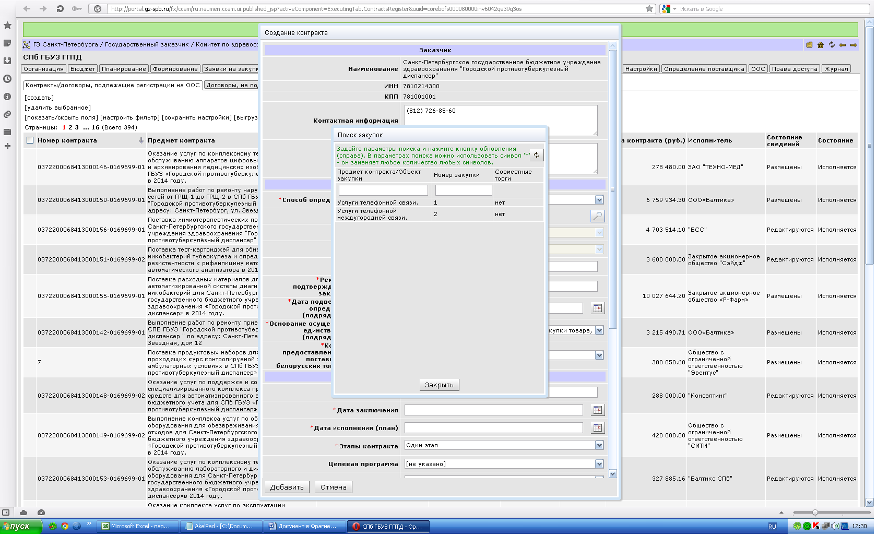Toggle select-all checkbox in Номер контракта header
The height and width of the screenshot is (548, 877).
(x=30, y=140)
